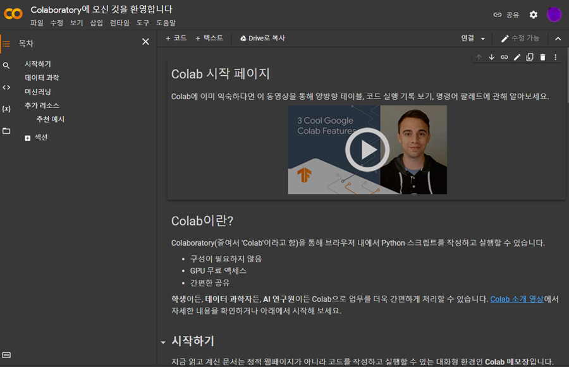Move cell down arrow icon

pyautogui.click(x=491, y=57)
